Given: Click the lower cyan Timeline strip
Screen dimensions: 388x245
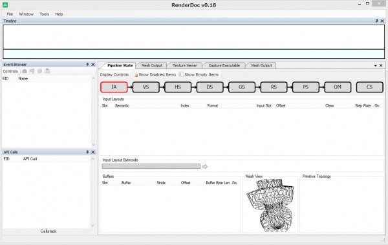Looking at the screenshot, I should 194,54.
